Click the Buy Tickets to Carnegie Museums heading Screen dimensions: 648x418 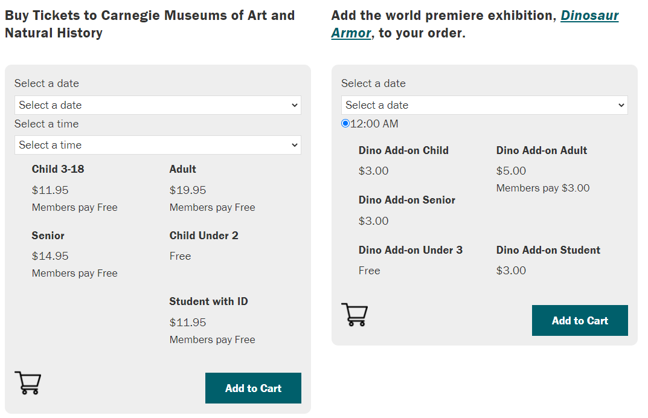point(150,24)
